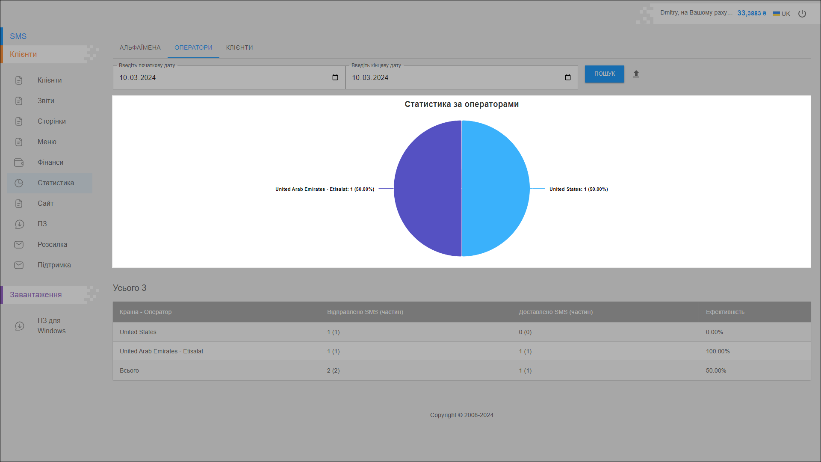Click the Статистика pie chart sidebar icon
821x462 pixels.
tap(19, 183)
